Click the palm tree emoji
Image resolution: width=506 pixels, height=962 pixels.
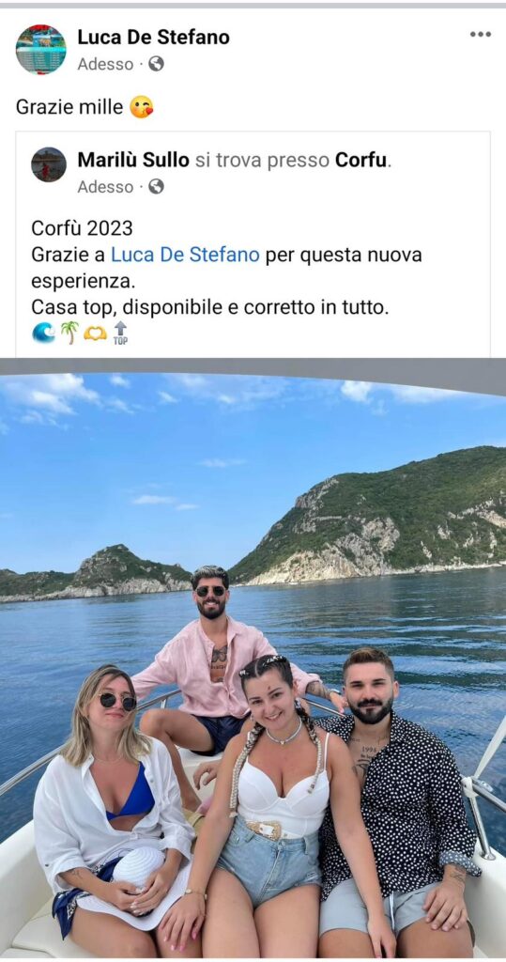click(69, 333)
